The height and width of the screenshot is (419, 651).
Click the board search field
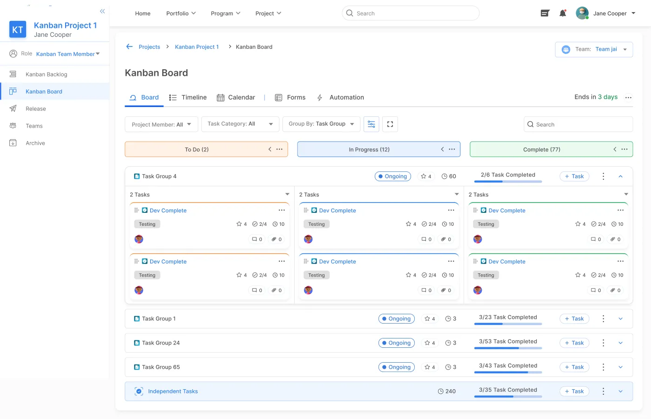click(x=578, y=124)
